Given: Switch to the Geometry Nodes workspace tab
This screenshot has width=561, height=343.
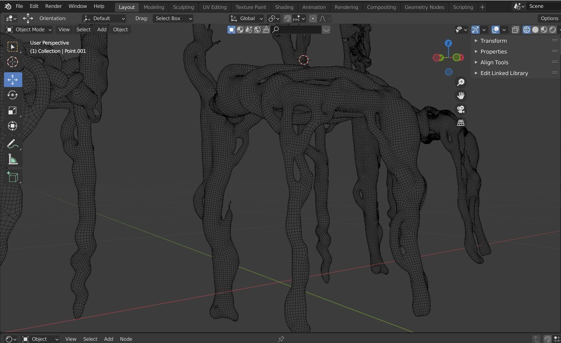Looking at the screenshot, I should point(424,7).
